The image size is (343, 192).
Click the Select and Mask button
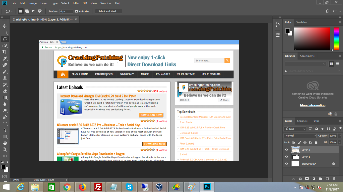[x=108, y=11]
